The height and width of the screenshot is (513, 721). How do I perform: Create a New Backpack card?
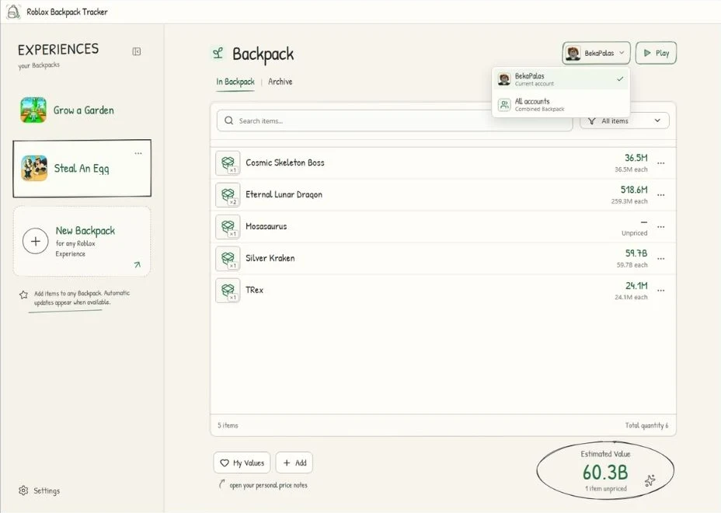[x=82, y=241]
